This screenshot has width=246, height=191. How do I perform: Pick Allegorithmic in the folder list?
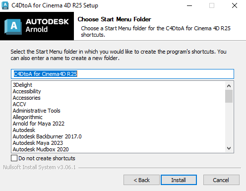tap(28, 117)
